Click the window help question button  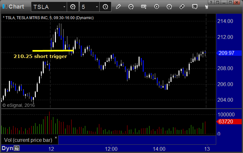coord(211,2)
